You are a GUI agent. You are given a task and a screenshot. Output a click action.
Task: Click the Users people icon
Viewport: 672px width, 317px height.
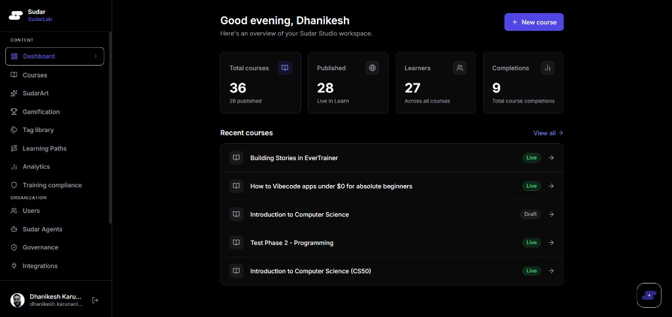[14, 211]
